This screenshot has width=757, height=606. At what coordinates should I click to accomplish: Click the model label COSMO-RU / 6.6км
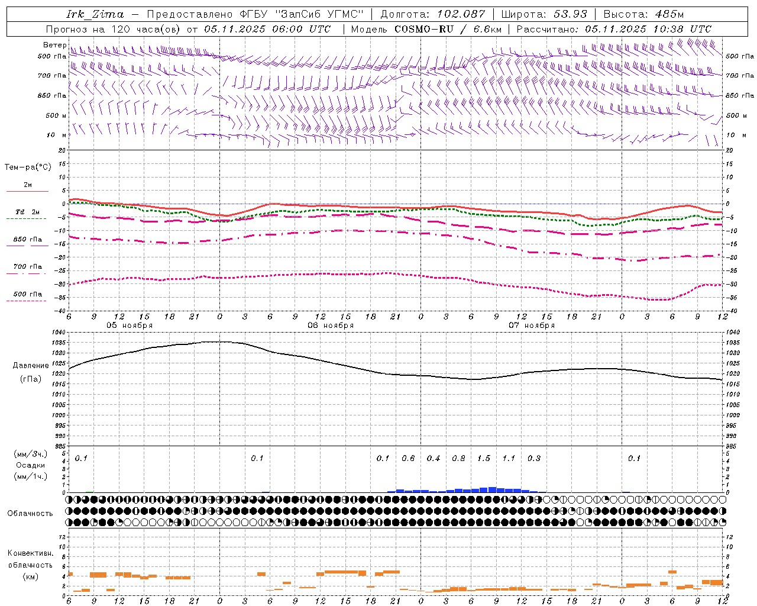coord(448,29)
